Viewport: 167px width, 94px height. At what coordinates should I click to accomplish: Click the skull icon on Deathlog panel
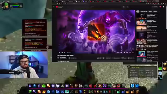click(129, 67)
